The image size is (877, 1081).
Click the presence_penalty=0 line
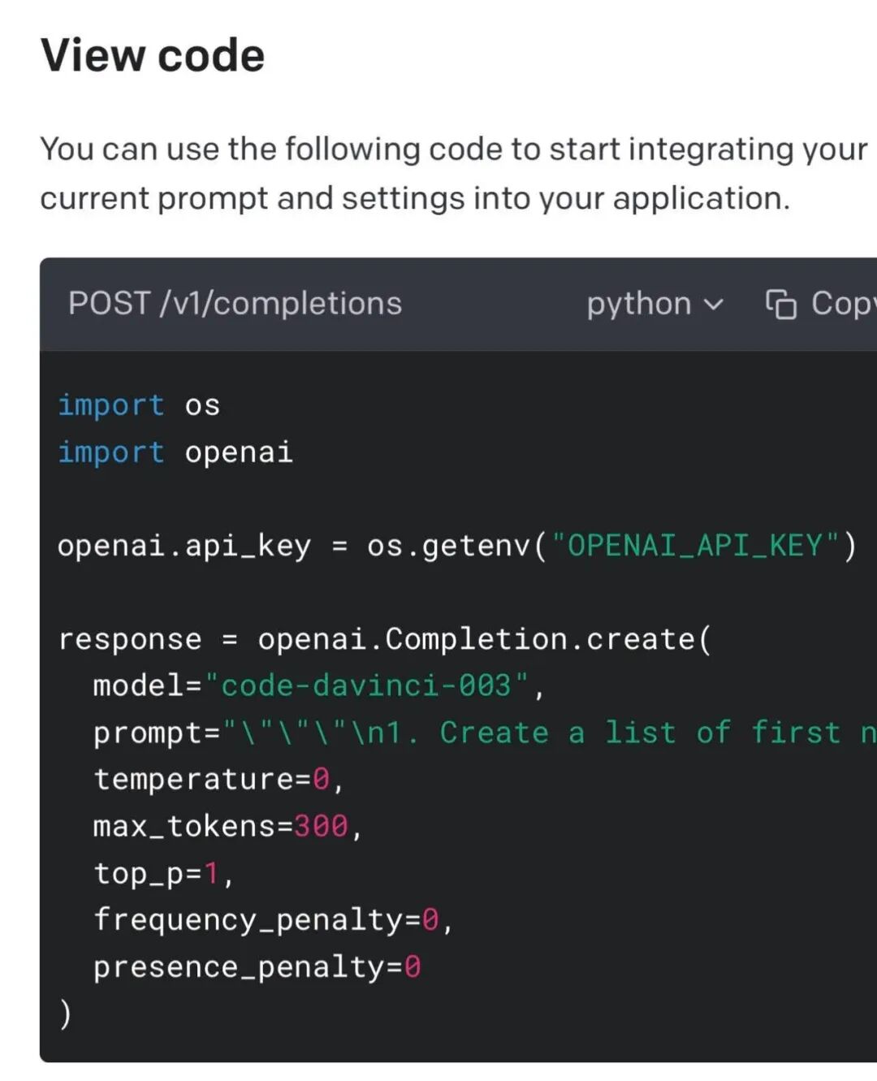click(x=257, y=966)
